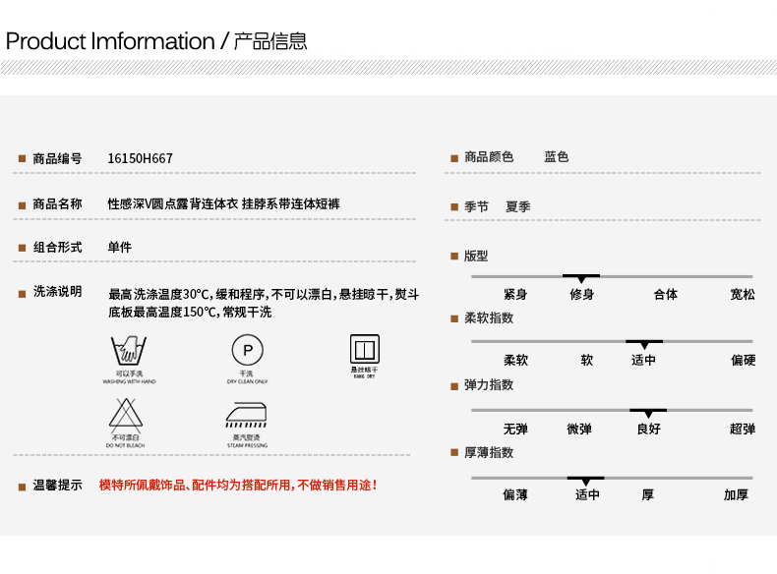
Task: Click the 商品颜色 label
Action: point(489,157)
